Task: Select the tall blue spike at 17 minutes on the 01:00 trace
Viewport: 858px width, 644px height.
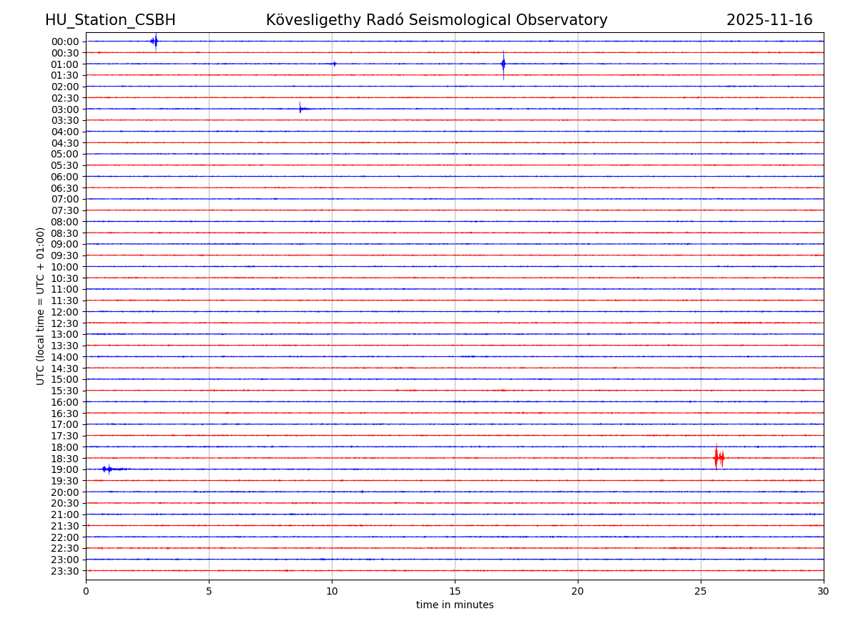Action: tap(503, 64)
